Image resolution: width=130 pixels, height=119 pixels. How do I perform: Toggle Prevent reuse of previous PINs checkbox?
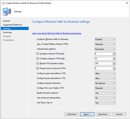point(38,68)
